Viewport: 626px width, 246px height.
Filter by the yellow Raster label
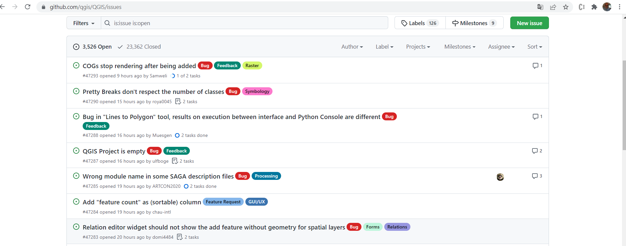pyautogui.click(x=252, y=65)
